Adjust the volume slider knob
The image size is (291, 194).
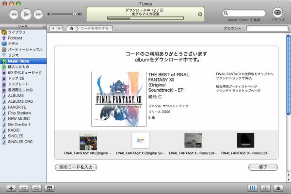coord(74,14)
